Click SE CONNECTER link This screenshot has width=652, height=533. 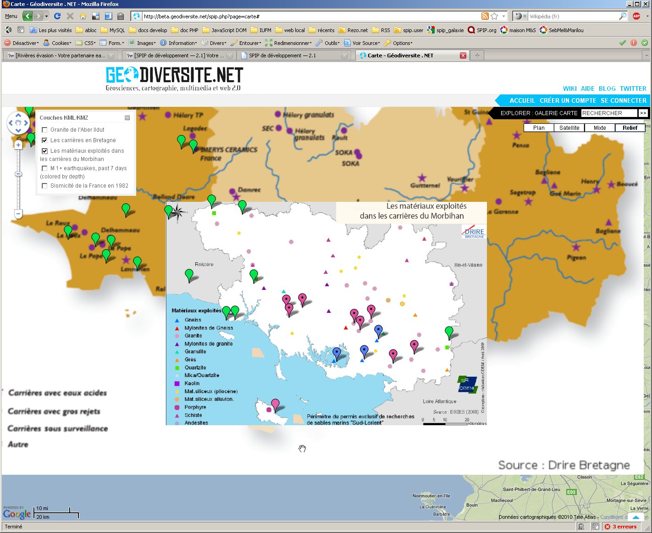[x=624, y=100]
